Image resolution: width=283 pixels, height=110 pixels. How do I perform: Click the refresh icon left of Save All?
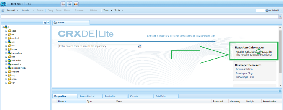pyautogui.click(x=3, y=10)
